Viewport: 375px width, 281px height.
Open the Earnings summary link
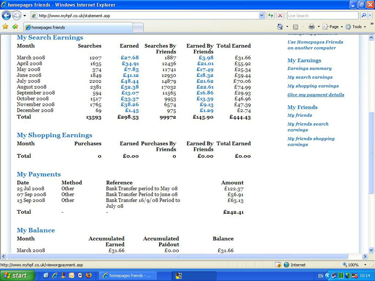[310, 69]
